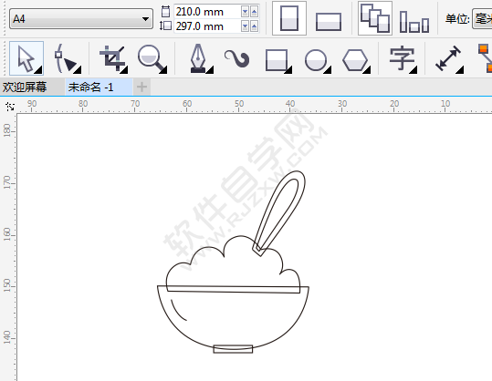Click the page height 297.0 mm field
492x381 pixels.
click(207, 26)
